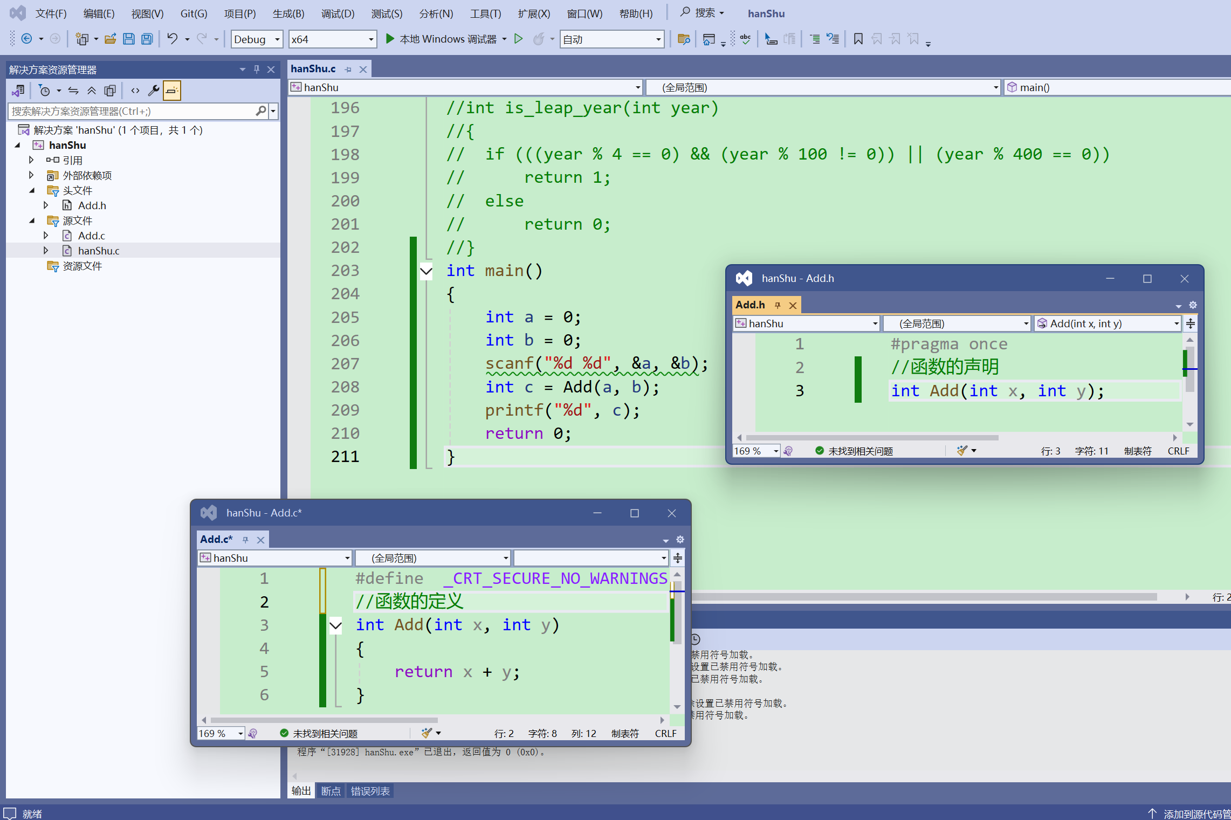
Task: Open Properties wrench icon in Solution Explorer
Action: (154, 91)
